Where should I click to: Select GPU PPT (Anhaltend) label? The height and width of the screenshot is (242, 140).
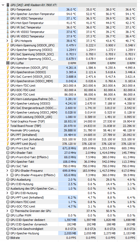tap(24, 135)
